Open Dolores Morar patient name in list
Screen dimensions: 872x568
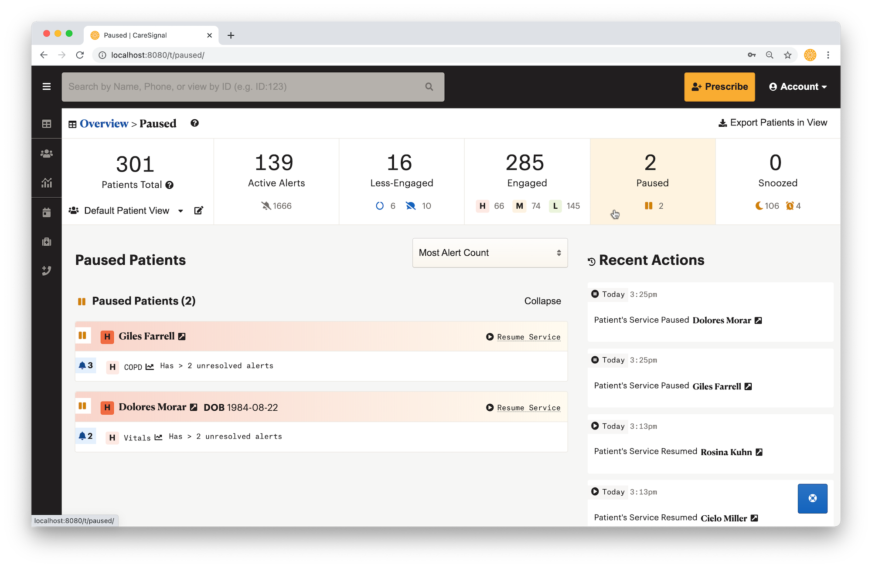coord(152,407)
